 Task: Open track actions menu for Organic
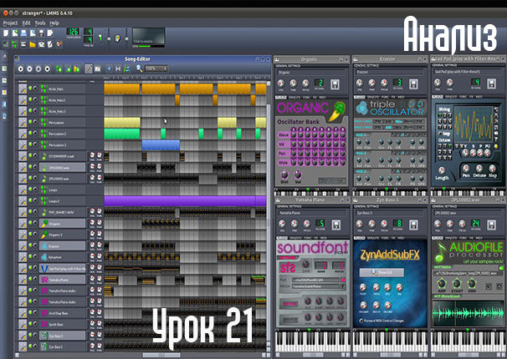pyautogui.click(x=23, y=223)
